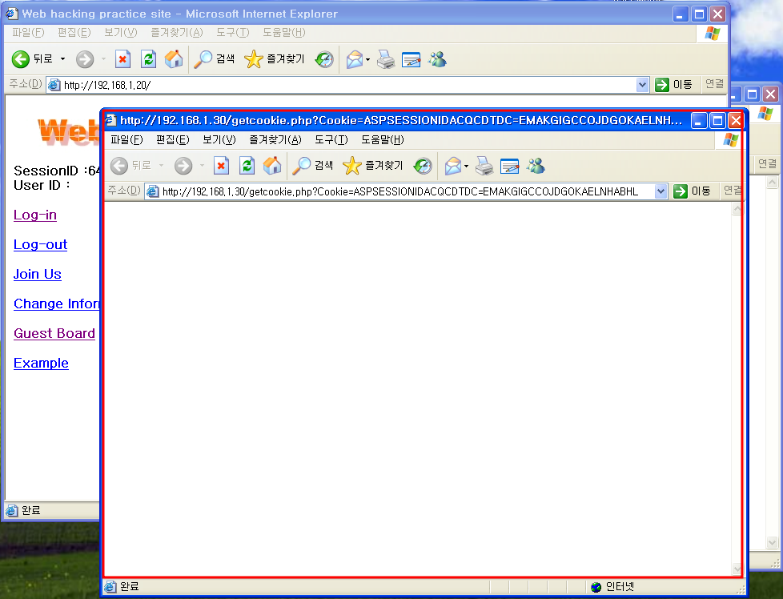Follow the Log-in link
This screenshot has width=783, height=599.
click(x=35, y=215)
